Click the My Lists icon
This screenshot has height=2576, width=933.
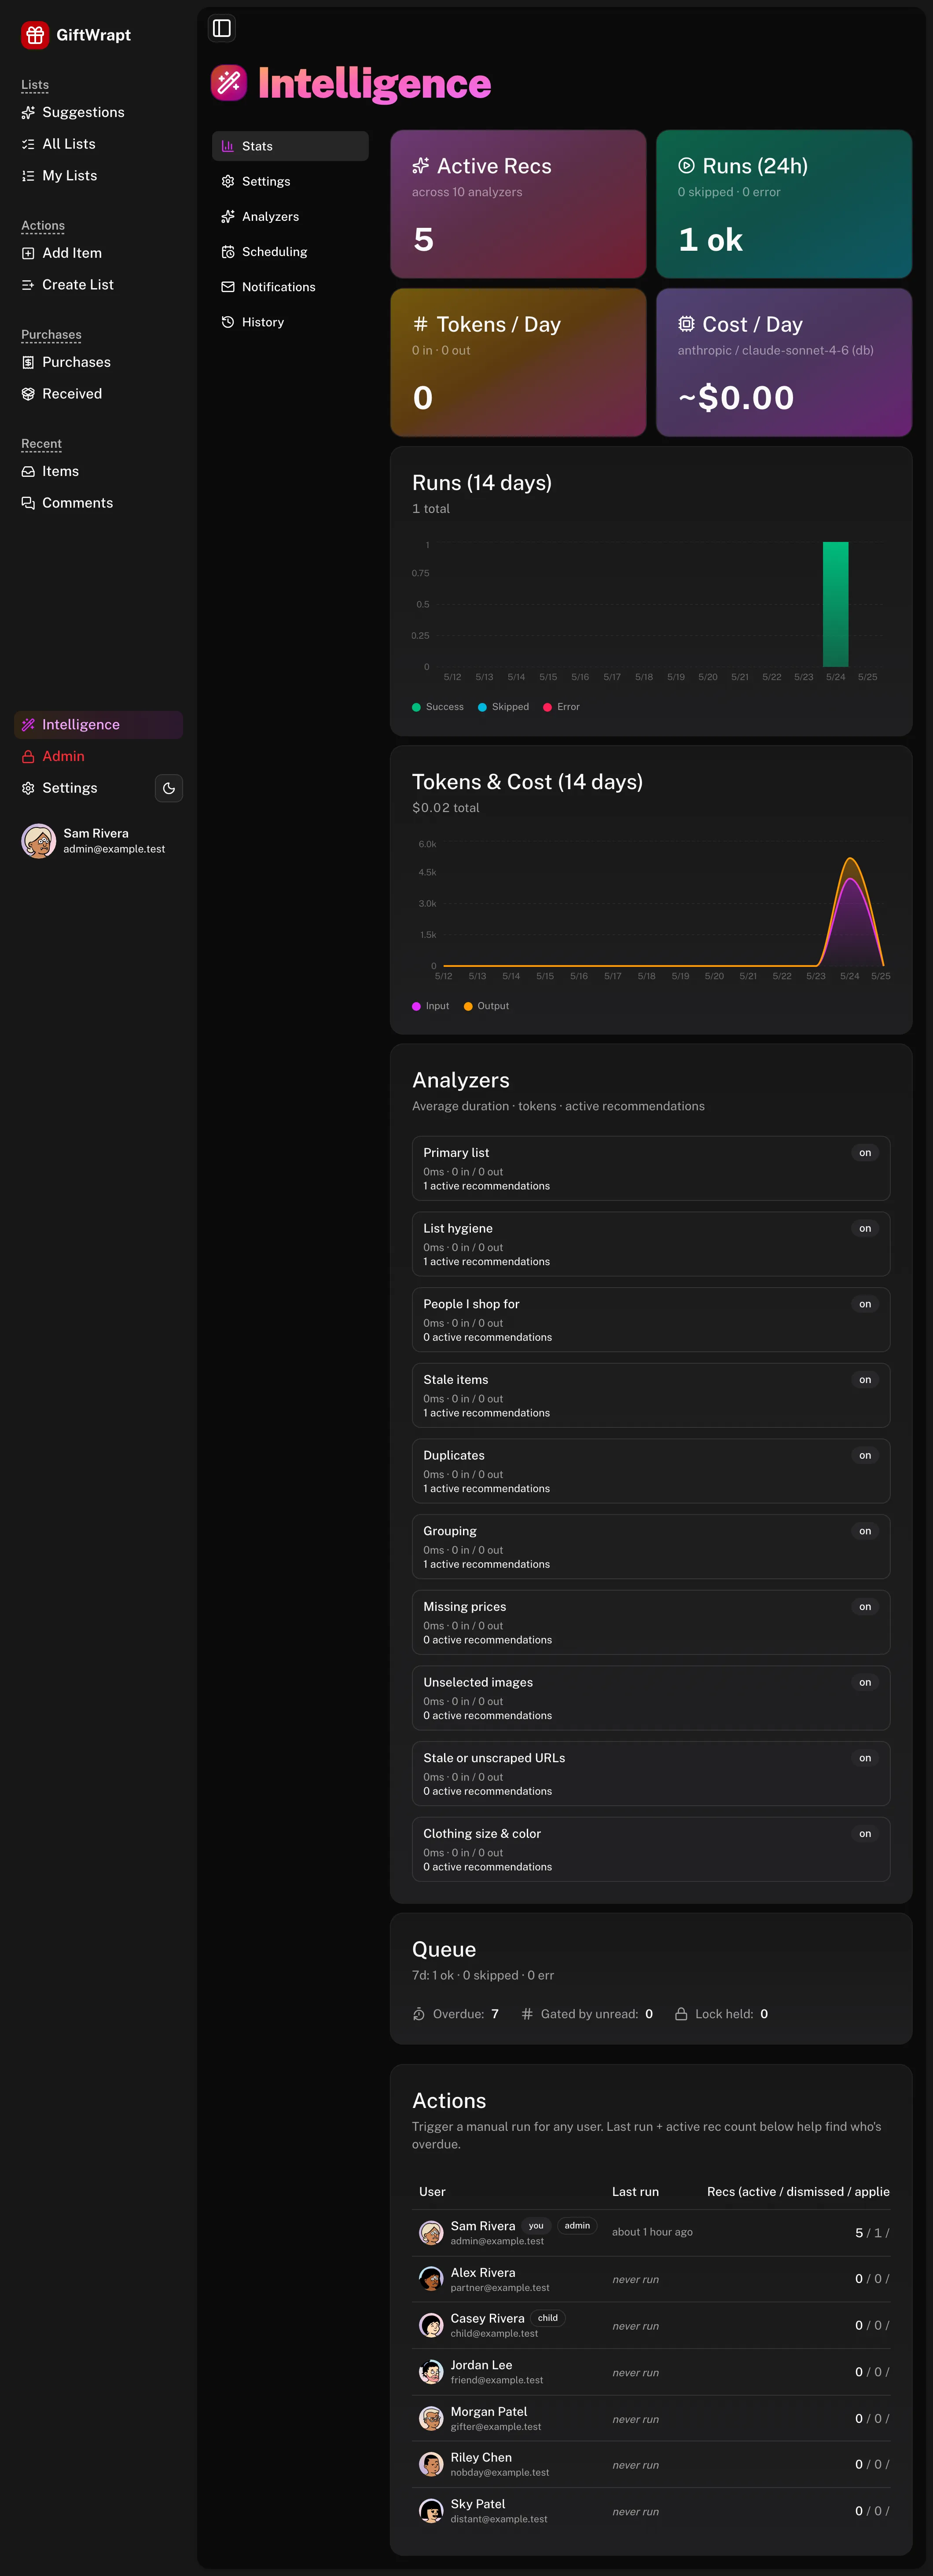pos(28,176)
